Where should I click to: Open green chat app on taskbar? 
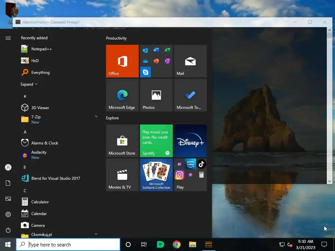click(x=160, y=244)
